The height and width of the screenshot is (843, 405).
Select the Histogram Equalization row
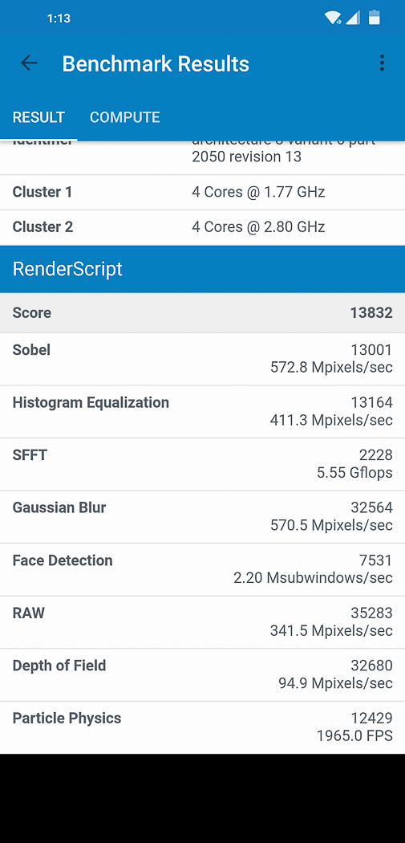click(202, 412)
